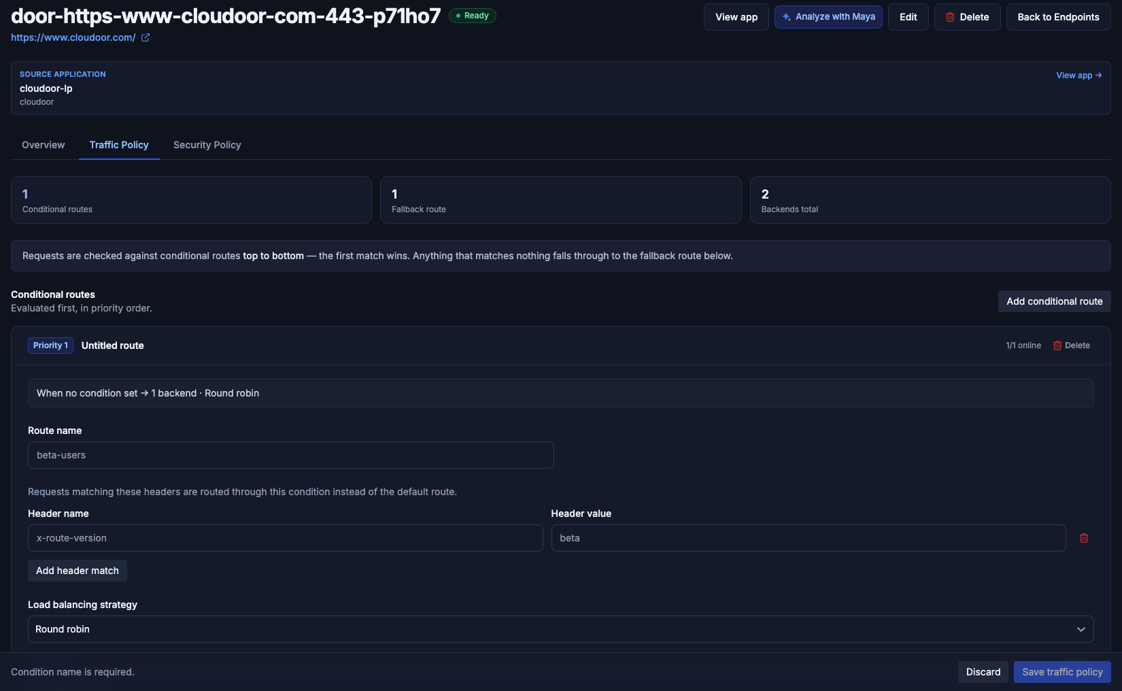Click the cloudoor-lp application name
Image resolution: width=1122 pixels, height=691 pixels.
[46, 88]
